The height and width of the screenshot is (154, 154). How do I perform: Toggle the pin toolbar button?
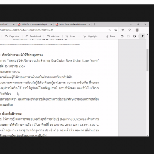[142, 36]
